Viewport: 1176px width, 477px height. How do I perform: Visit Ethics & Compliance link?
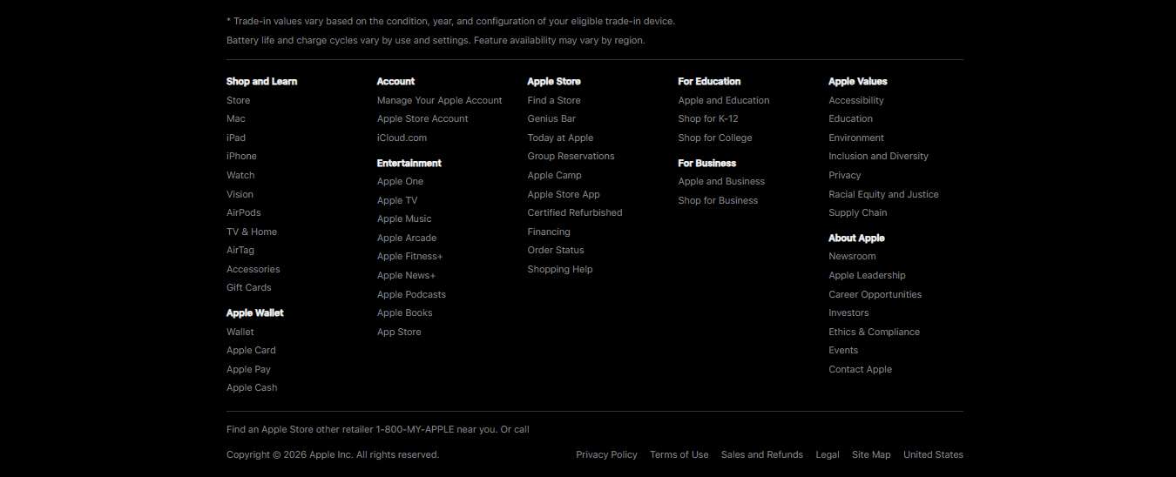pyautogui.click(x=874, y=332)
